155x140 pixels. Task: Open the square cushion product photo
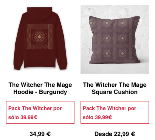(x=115, y=39)
